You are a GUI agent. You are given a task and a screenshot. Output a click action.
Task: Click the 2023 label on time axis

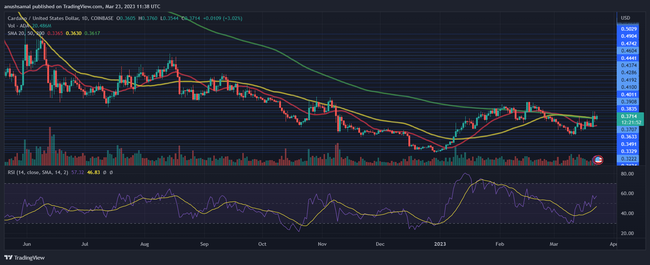click(x=440, y=244)
